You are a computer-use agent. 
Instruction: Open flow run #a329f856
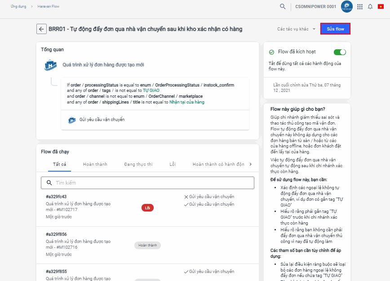pos(56,234)
